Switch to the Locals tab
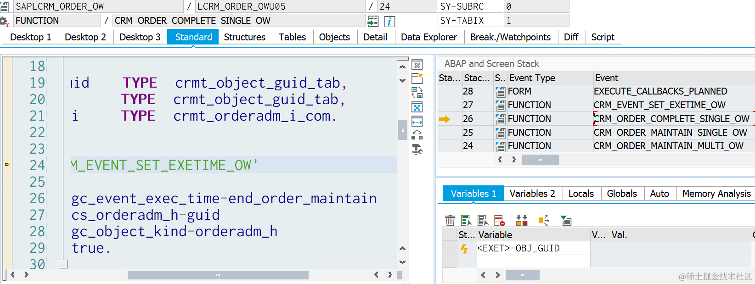Viewport: 755px width, 284px height. 581,194
